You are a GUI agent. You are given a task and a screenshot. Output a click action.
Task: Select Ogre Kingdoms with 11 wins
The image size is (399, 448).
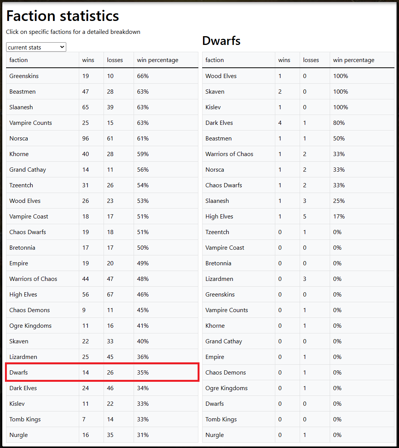[102, 326]
